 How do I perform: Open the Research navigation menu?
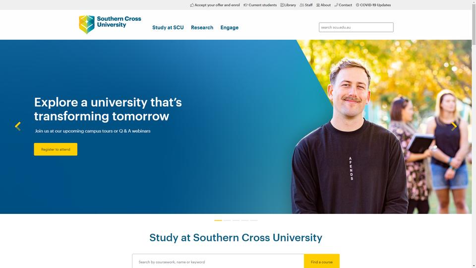click(202, 27)
